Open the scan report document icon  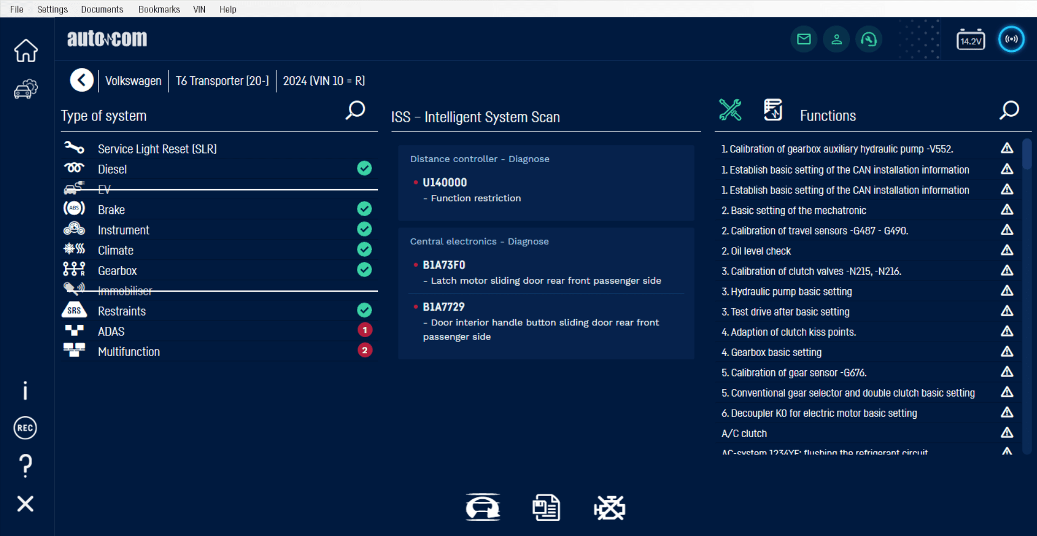546,508
